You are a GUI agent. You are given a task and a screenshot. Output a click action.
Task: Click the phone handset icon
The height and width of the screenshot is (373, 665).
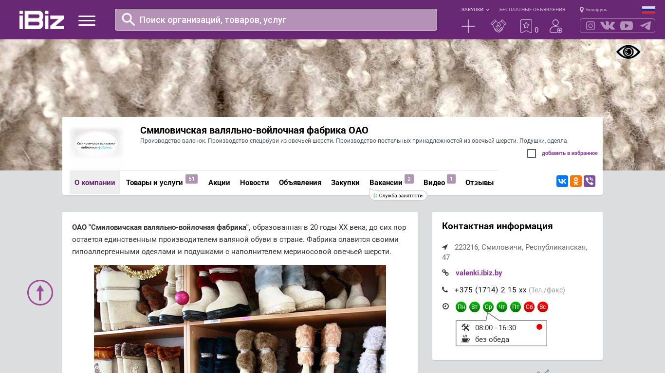(445, 290)
